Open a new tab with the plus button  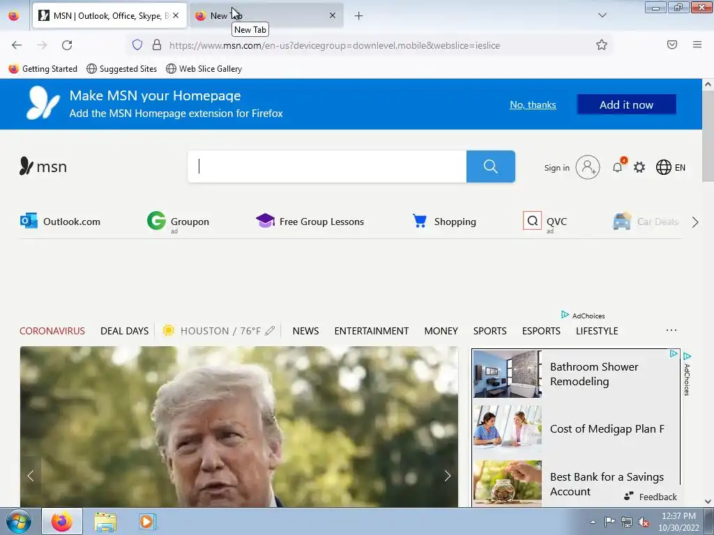tap(359, 16)
